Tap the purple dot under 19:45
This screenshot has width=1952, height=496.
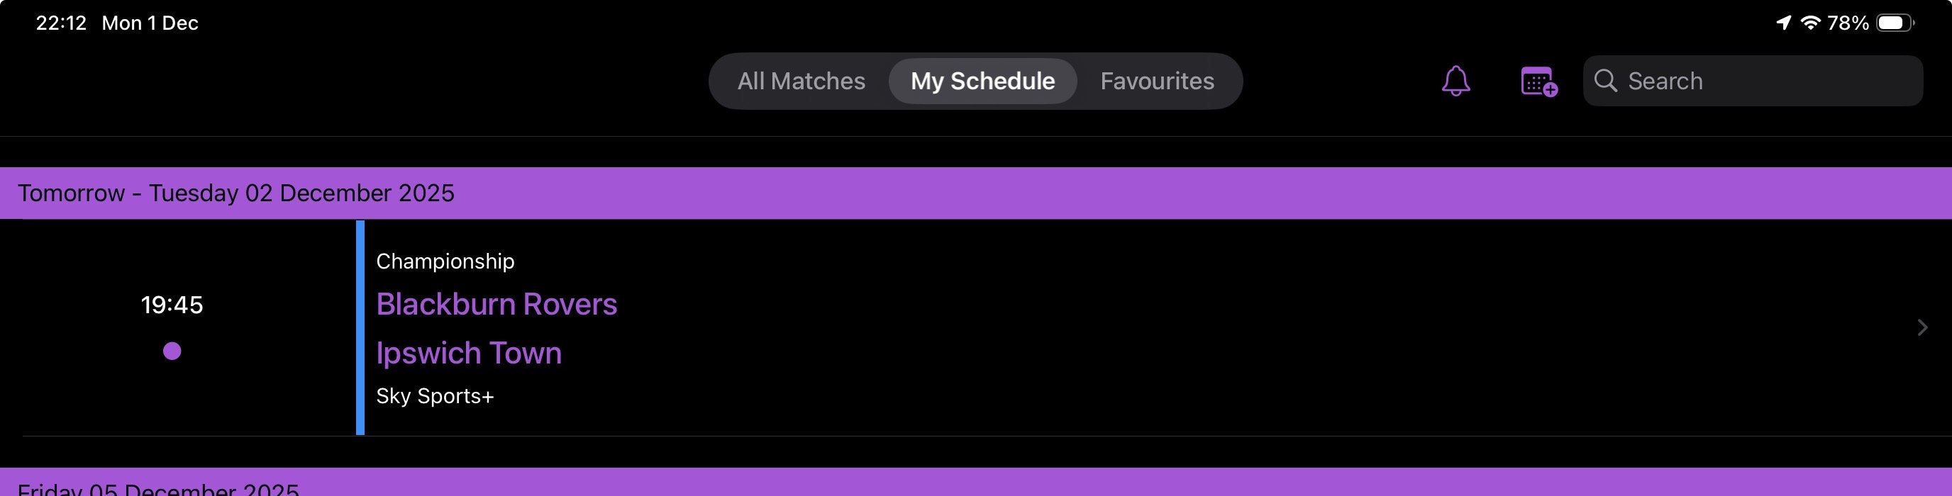tap(172, 351)
